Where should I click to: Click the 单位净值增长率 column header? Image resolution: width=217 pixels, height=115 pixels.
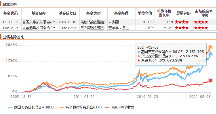[x=164, y=13]
